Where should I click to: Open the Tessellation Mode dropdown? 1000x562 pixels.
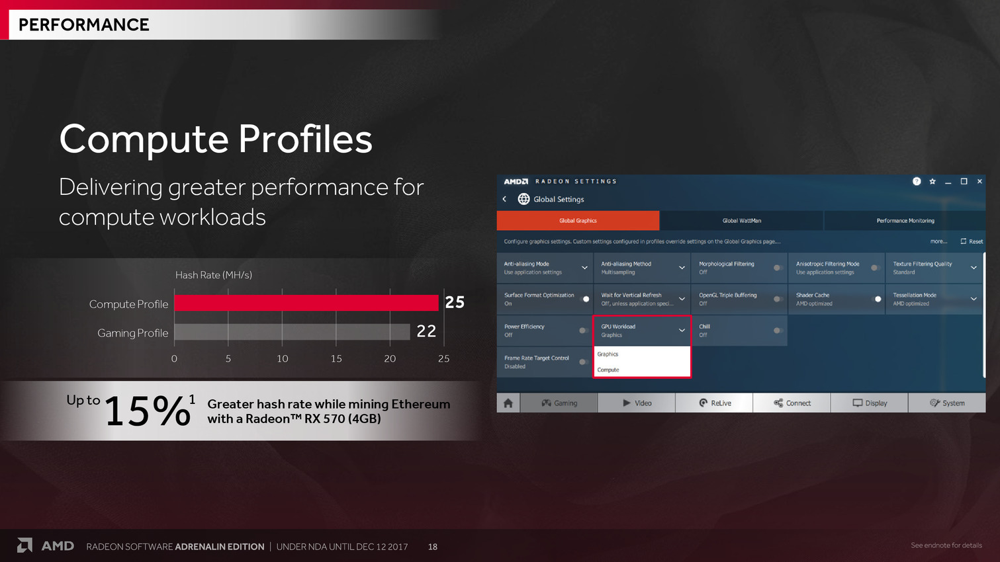(974, 299)
